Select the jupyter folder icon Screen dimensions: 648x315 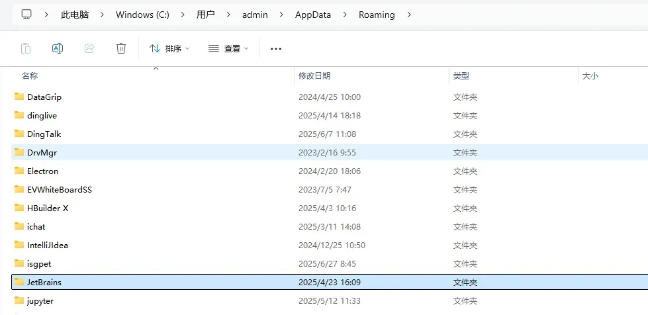(x=19, y=300)
